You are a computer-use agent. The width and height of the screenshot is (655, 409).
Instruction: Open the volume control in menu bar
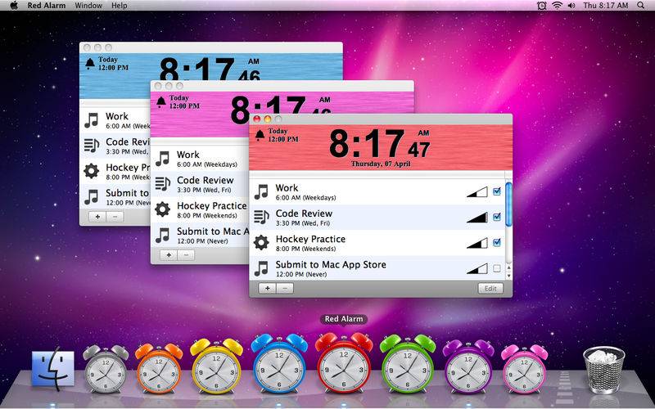pyautogui.click(x=571, y=6)
